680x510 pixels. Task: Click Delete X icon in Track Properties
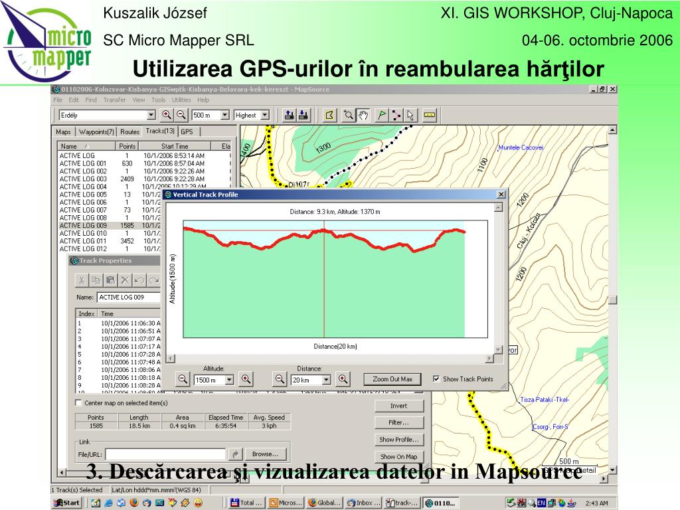[x=125, y=280]
